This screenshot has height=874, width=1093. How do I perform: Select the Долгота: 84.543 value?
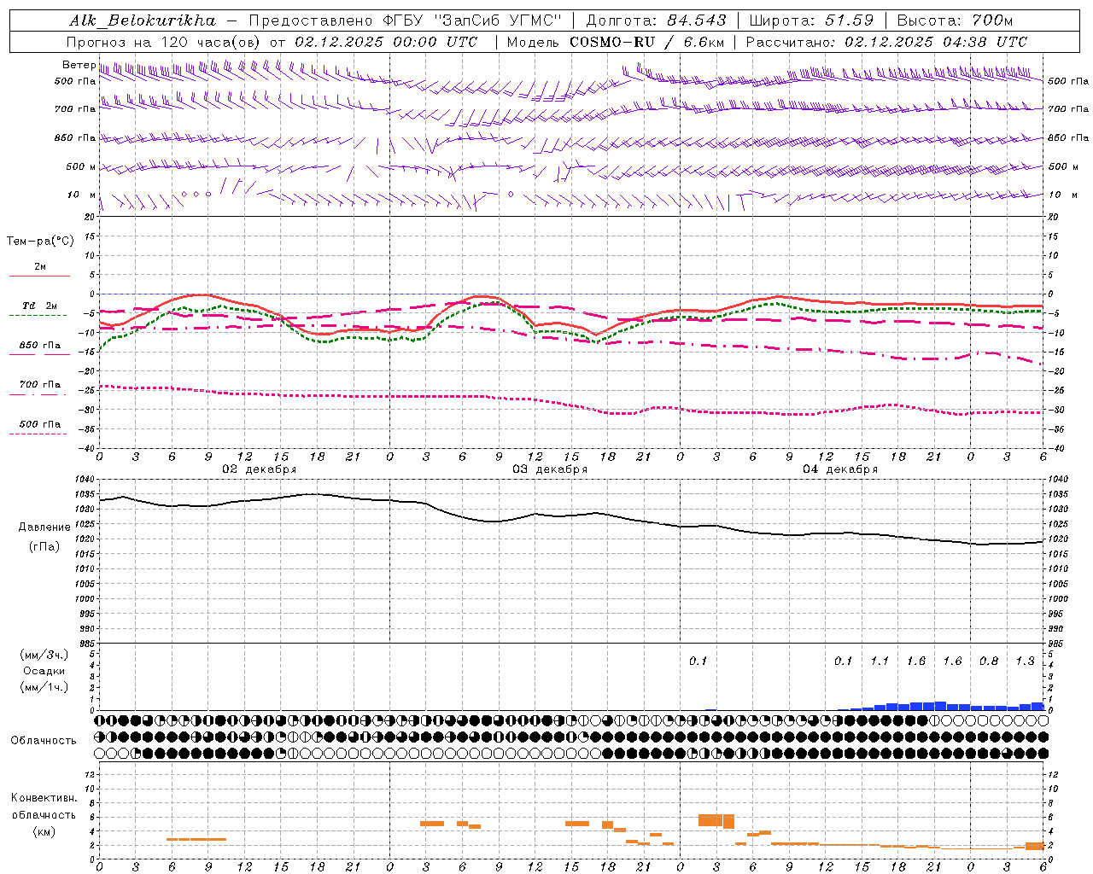pyautogui.click(x=656, y=20)
